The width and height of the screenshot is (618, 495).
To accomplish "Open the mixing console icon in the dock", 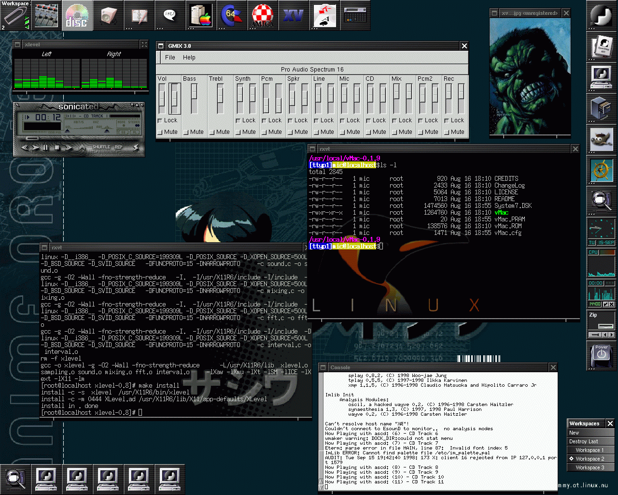I will click(x=46, y=15).
